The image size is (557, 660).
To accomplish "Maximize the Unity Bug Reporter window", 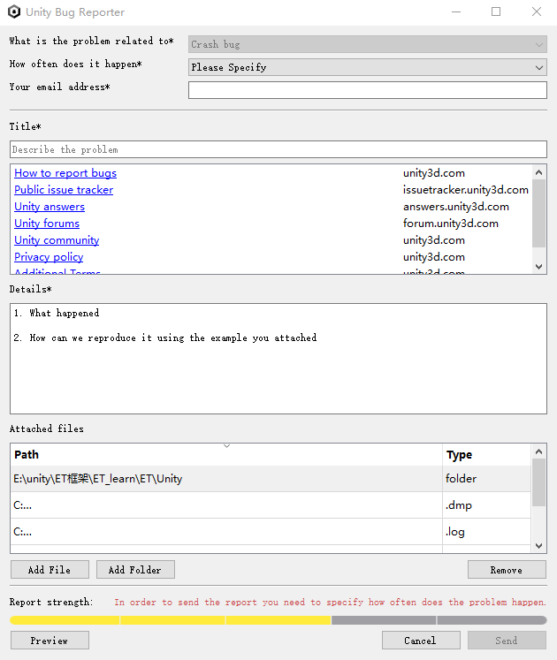I will point(496,11).
